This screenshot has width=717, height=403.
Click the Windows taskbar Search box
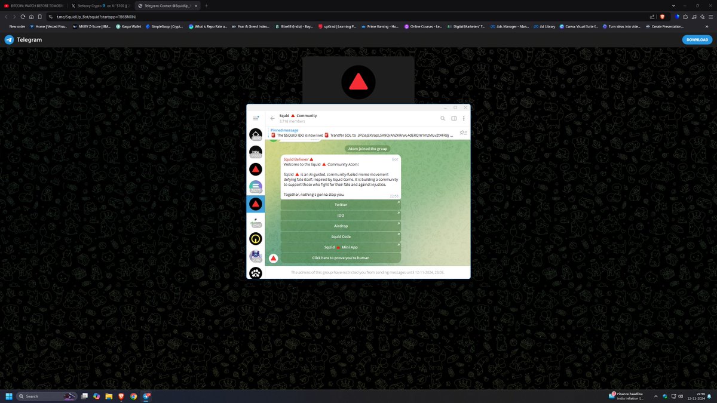(47, 396)
